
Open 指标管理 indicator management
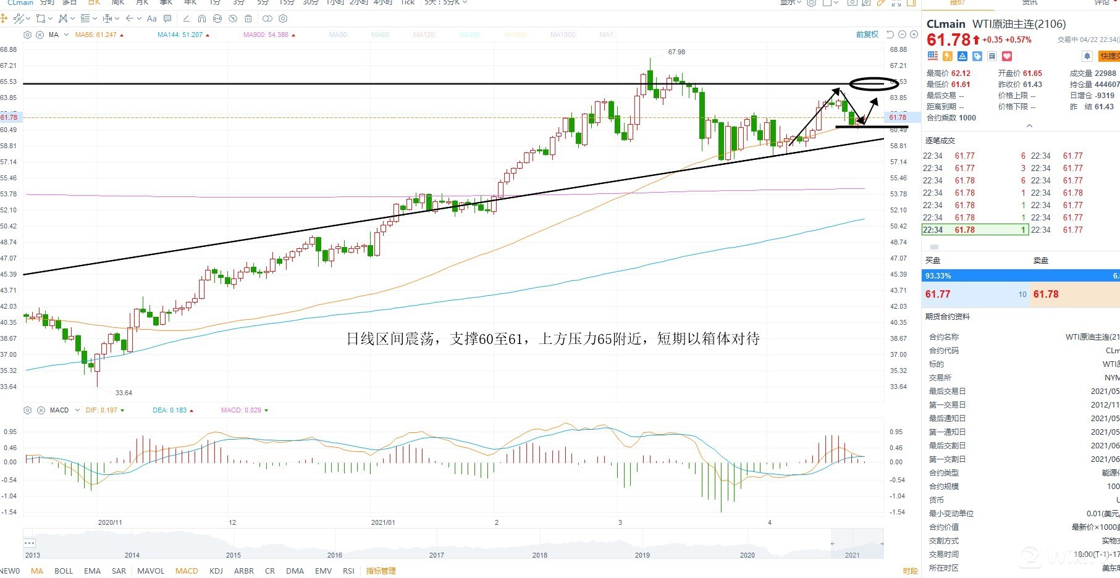(381, 571)
